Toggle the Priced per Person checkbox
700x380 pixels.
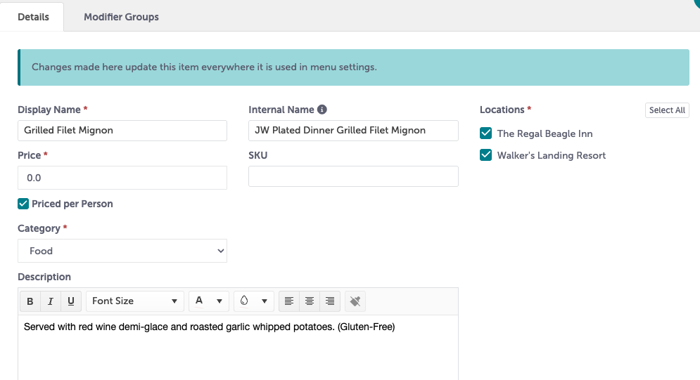pos(23,204)
